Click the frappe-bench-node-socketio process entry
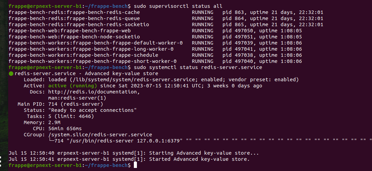The image size is (372, 171). point(155,37)
